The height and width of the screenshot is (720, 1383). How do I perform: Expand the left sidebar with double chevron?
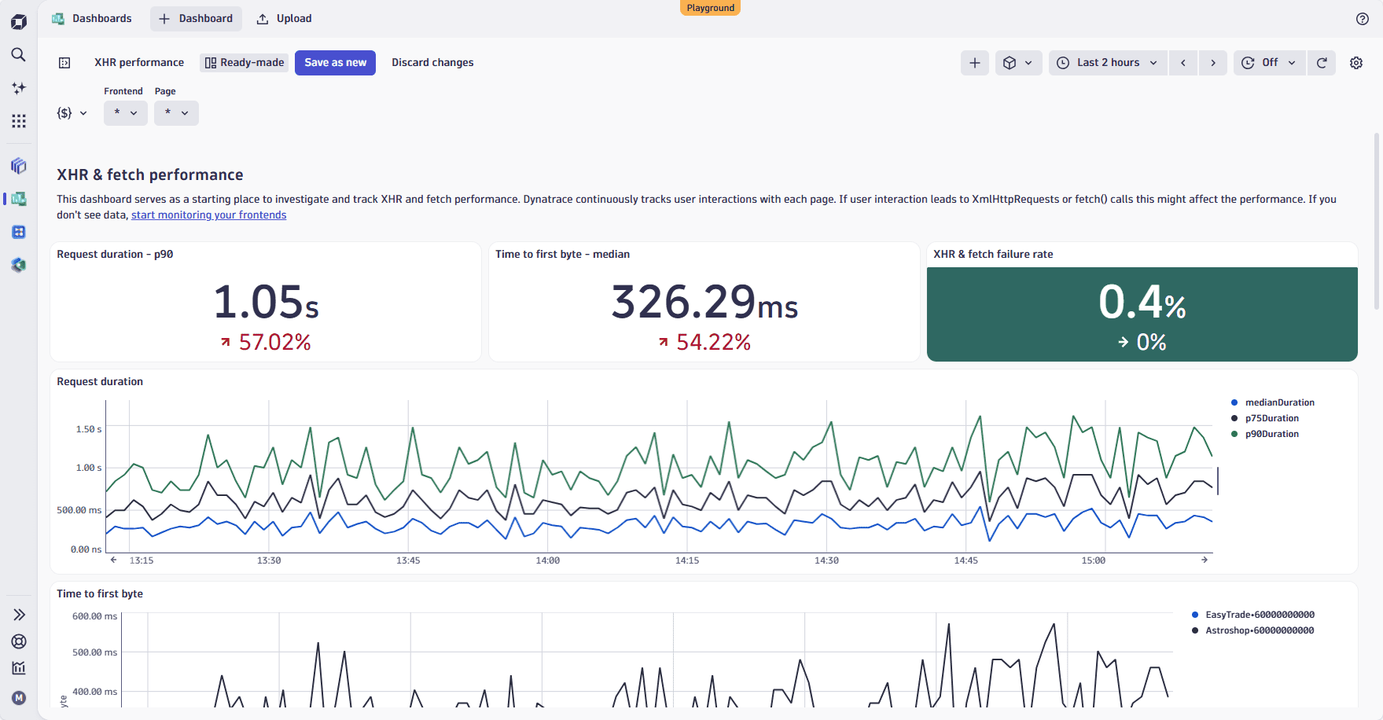[x=19, y=615]
